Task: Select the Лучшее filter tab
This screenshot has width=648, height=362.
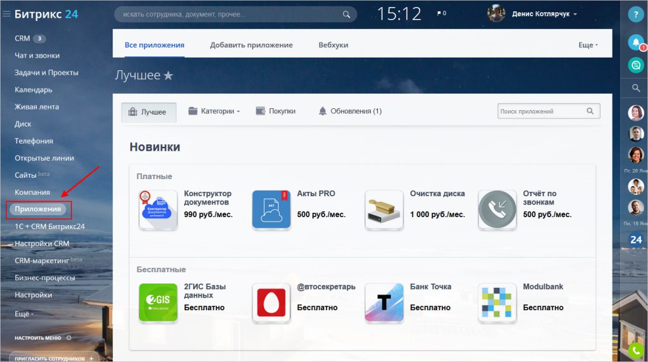Action: (149, 112)
